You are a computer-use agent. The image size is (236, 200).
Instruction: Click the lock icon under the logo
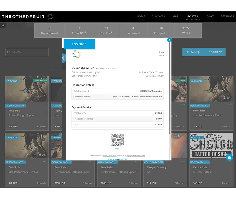click(3, 25)
